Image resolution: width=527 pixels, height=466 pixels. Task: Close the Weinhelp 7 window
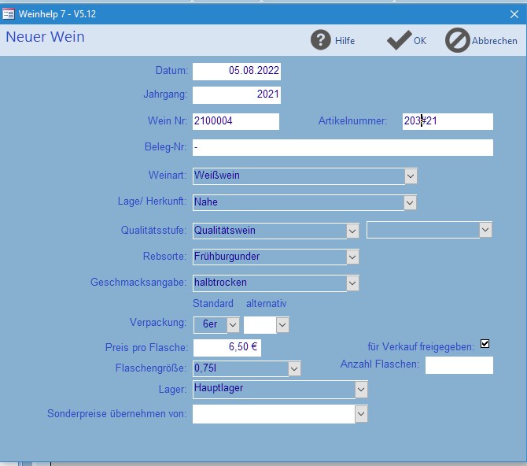tap(514, 13)
